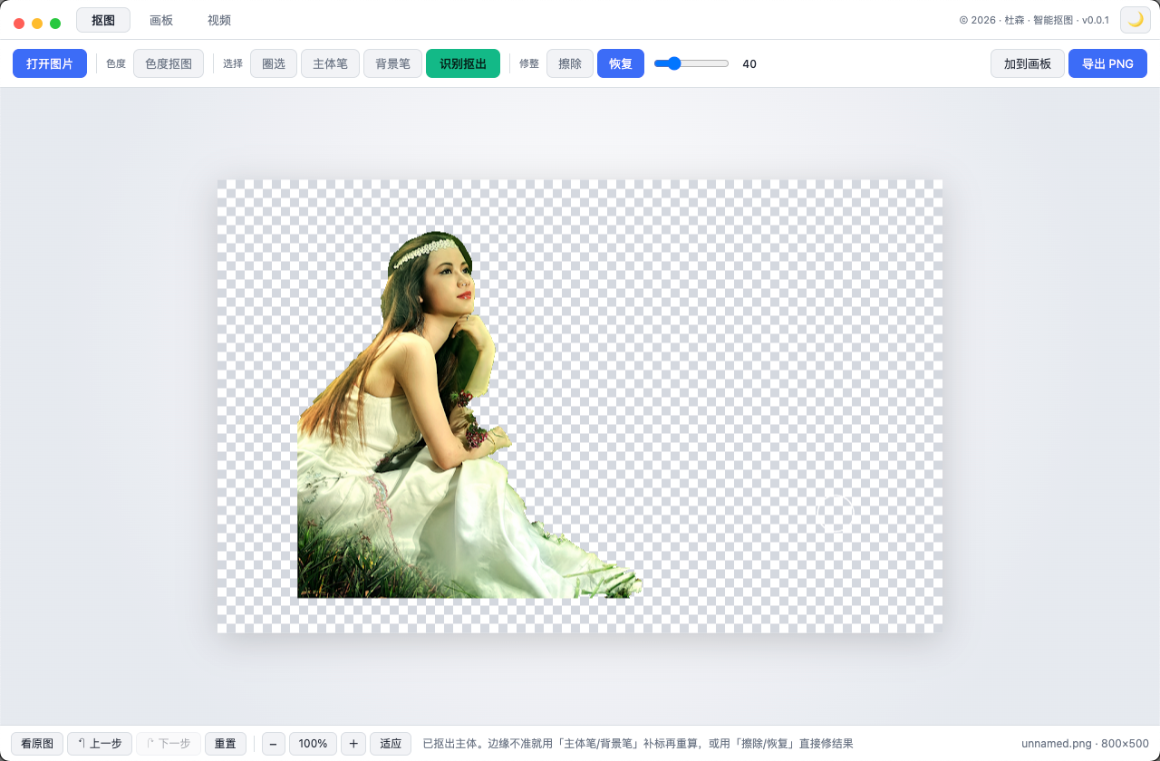Click the file info unnamed.png · 800×500
This screenshot has height=761, width=1160.
pyautogui.click(x=1085, y=744)
